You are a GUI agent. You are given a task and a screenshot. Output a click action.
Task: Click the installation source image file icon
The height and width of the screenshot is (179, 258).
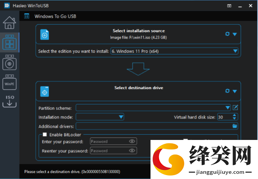45,34
